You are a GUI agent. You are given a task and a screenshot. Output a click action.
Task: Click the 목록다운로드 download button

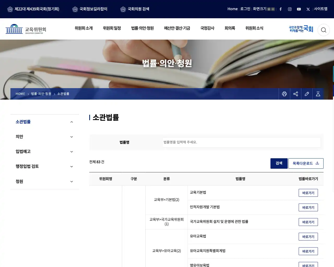click(306, 163)
